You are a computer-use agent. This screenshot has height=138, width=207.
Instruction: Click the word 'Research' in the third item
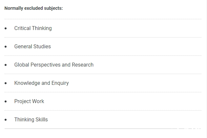[x=83, y=65]
